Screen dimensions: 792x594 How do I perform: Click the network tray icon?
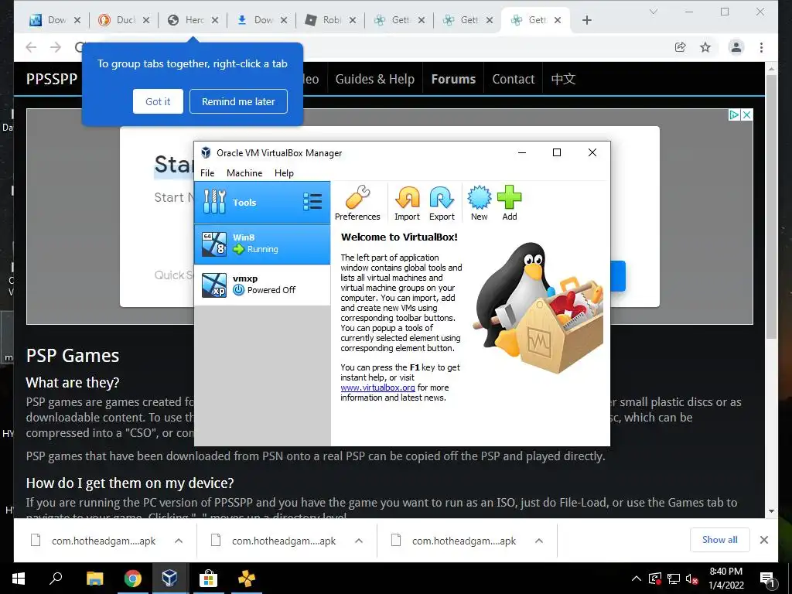pyautogui.click(x=674, y=579)
